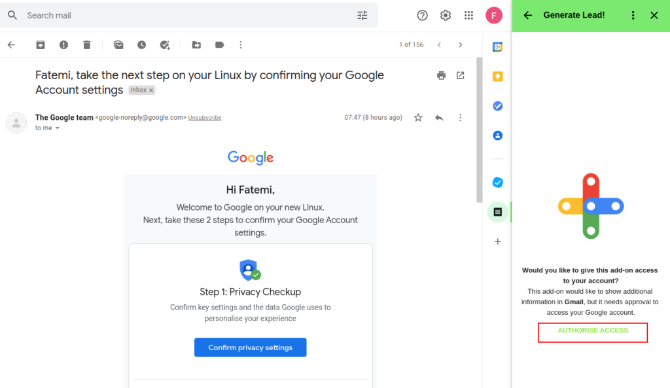
Task: Archive the open email
Action: [x=41, y=44]
